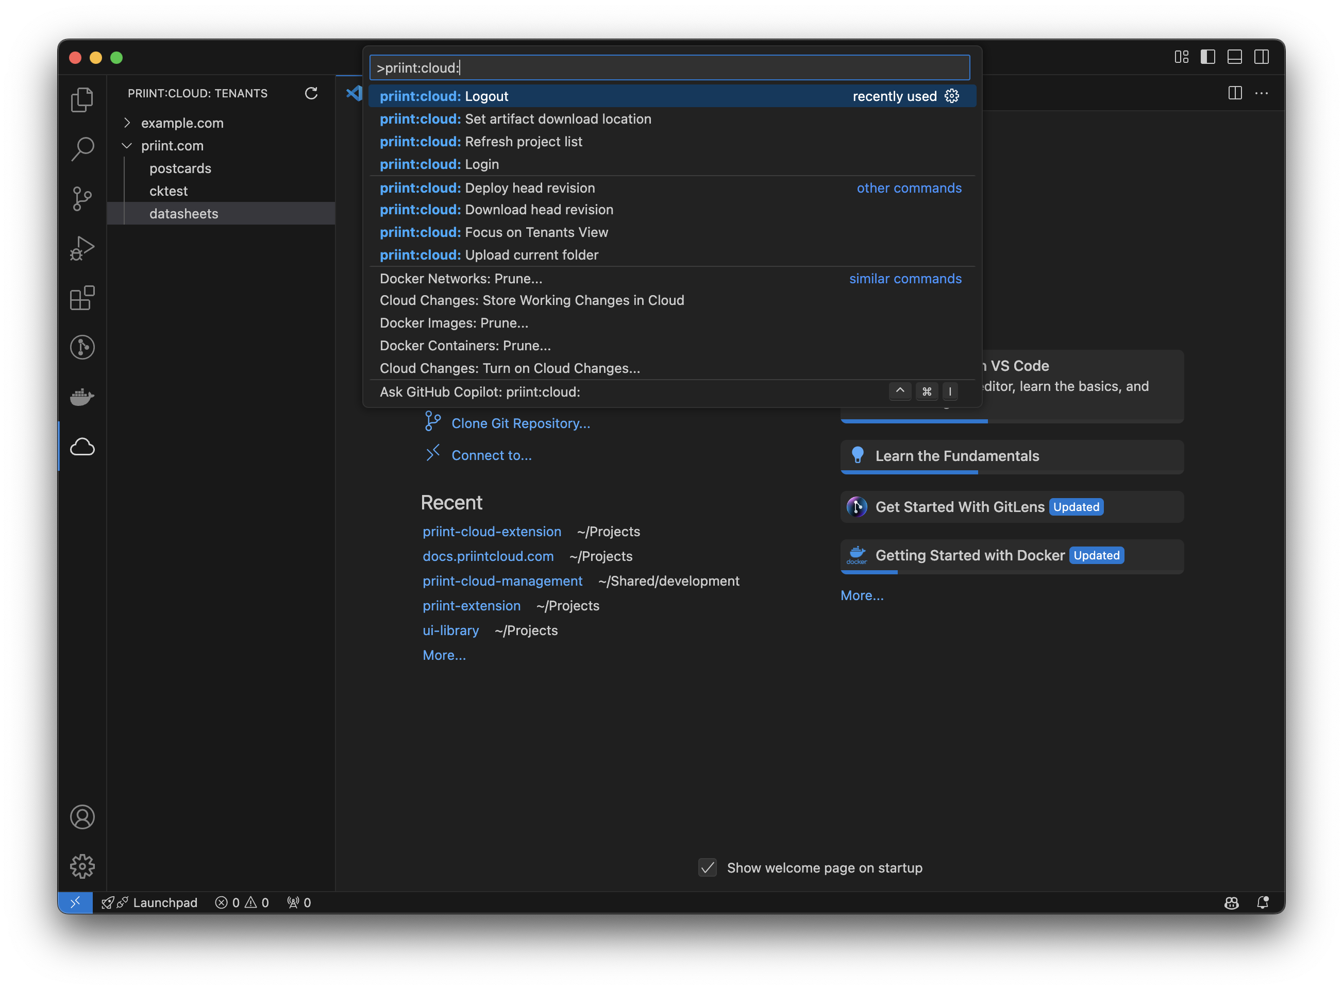Click in the command palette input field

coord(669,67)
